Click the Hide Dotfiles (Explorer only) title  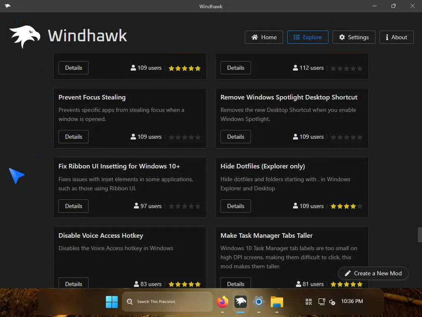263,166
